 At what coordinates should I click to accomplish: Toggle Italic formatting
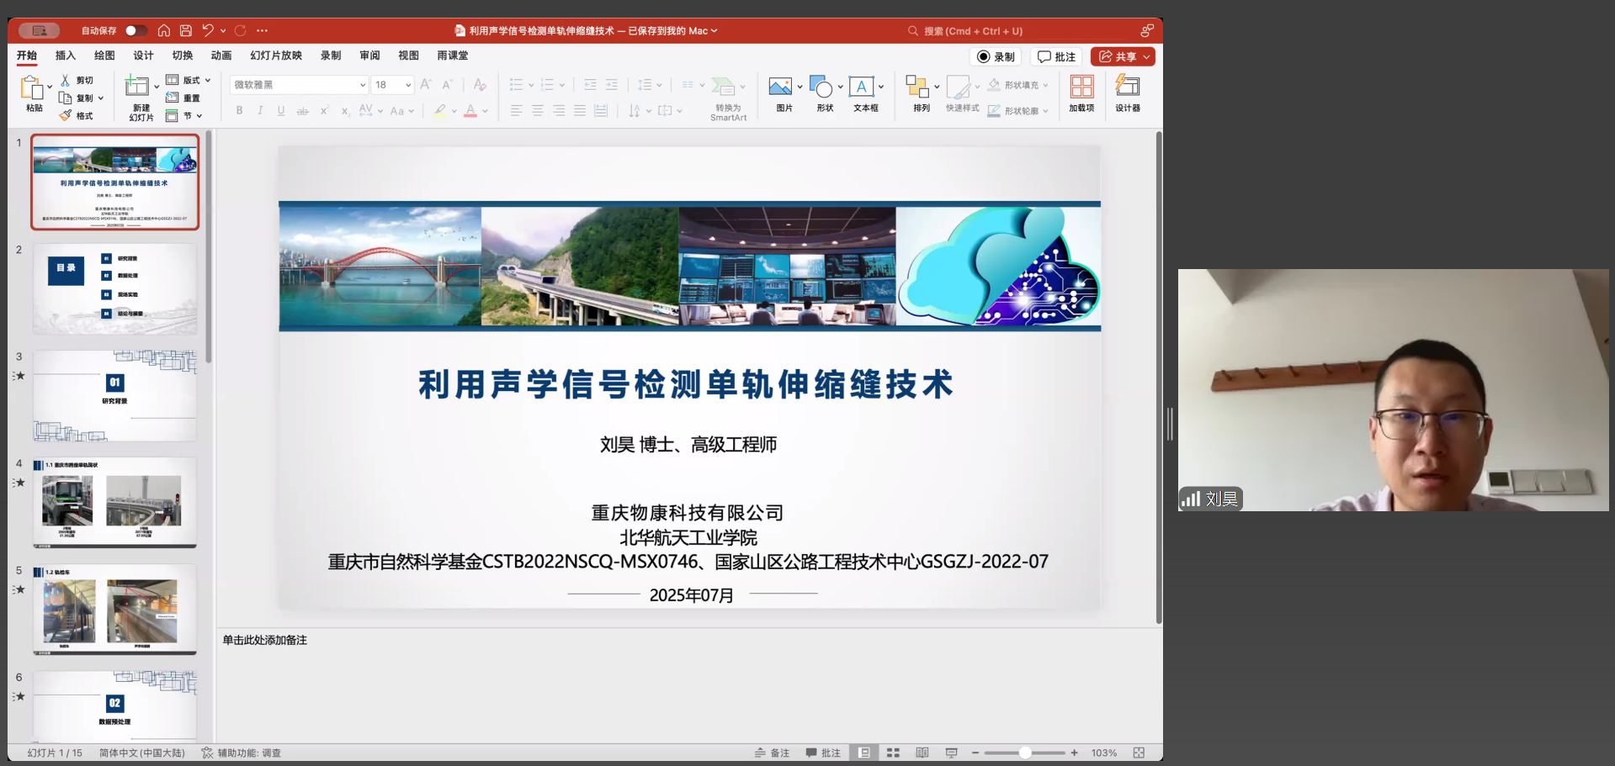tap(260, 110)
